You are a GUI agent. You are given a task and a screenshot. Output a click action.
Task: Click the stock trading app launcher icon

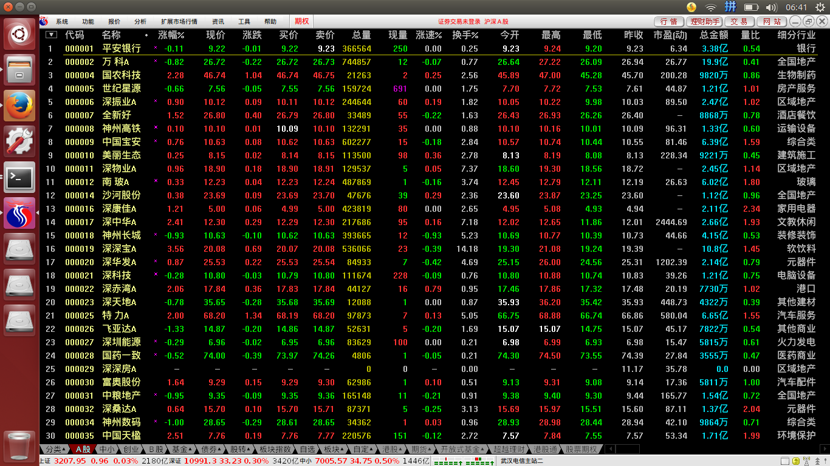(19, 214)
